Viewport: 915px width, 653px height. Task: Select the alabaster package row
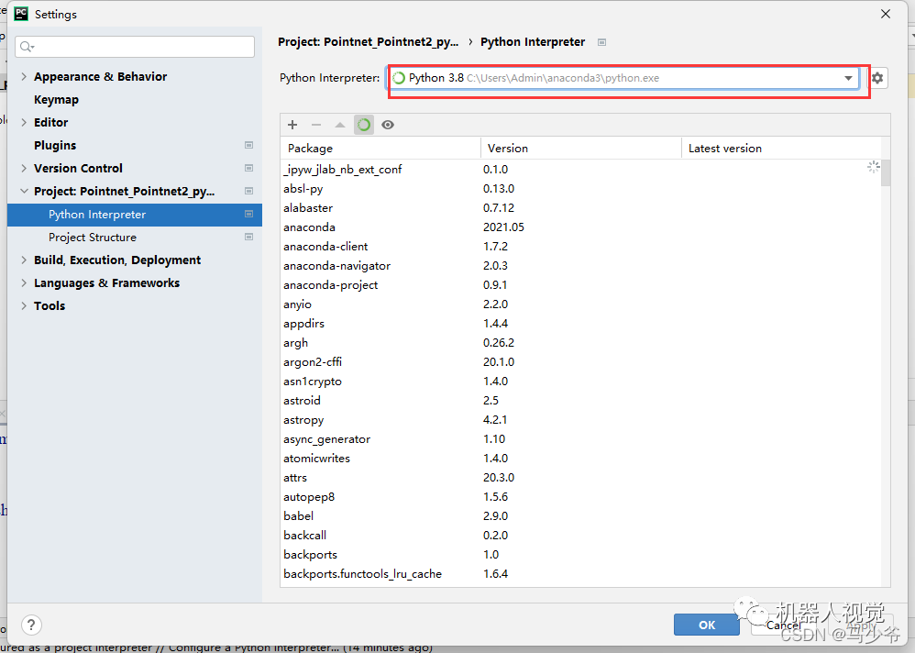click(x=580, y=208)
